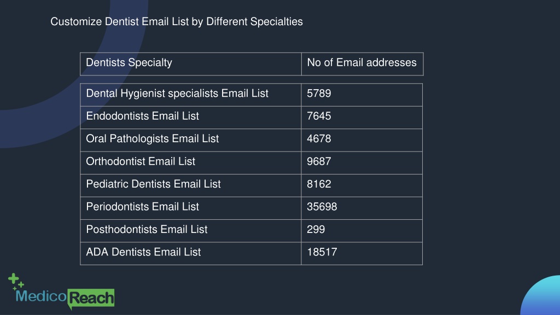
Task: Click the No of Email addresses header
Action: [362, 64]
